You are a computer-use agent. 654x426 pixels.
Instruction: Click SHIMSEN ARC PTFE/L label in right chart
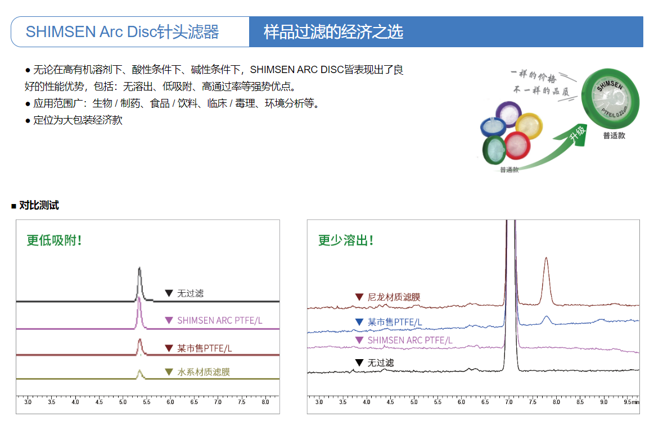pyautogui.click(x=409, y=340)
